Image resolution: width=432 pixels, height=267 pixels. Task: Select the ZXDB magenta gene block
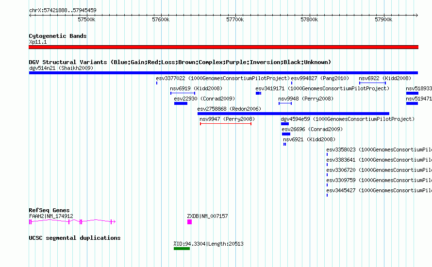(x=190, y=222)
